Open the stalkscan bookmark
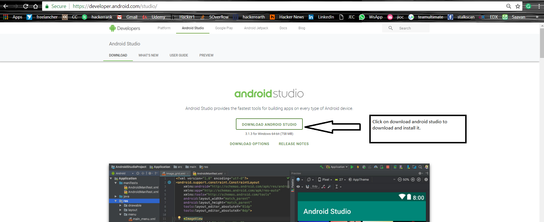 [461, 17]
